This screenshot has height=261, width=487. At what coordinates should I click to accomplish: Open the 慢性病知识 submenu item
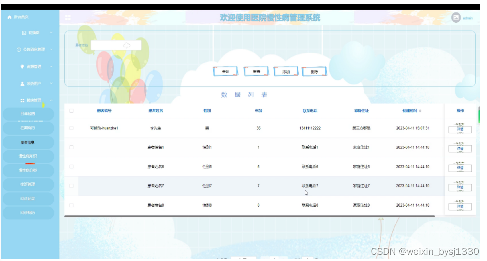28,156
